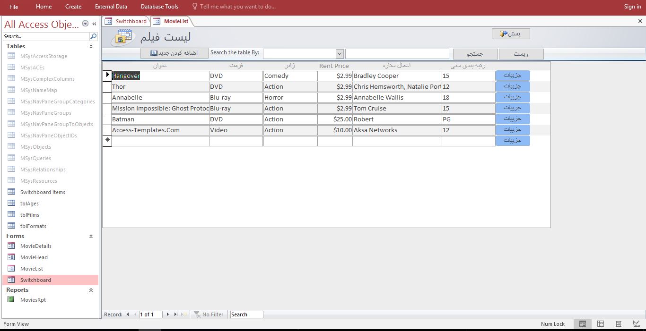Select the row selector for Hangover record

107,76
